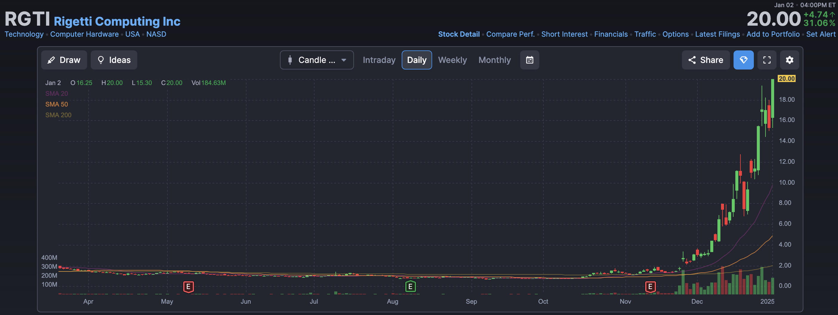Open the Computer Hardware industry link
The image size is (838, 315).
click(x=84, y=34)
